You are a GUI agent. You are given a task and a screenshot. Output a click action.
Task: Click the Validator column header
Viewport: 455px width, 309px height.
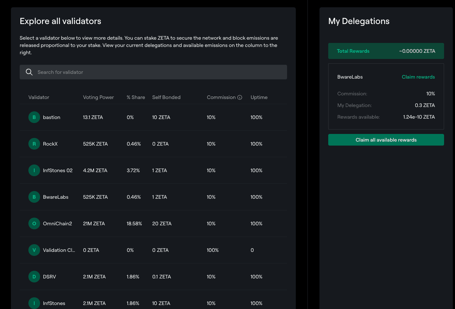coord(39,97)
